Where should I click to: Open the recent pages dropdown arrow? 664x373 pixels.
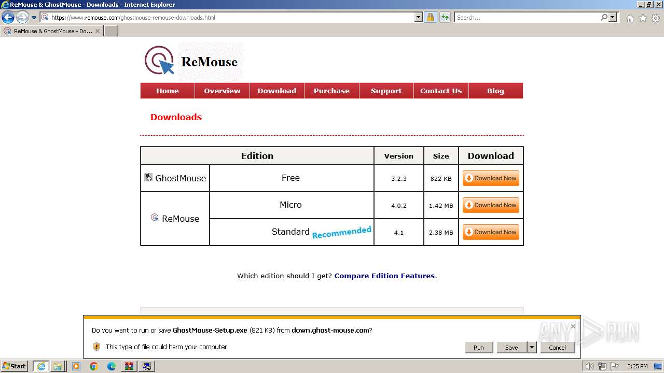(x=34, y=17)
